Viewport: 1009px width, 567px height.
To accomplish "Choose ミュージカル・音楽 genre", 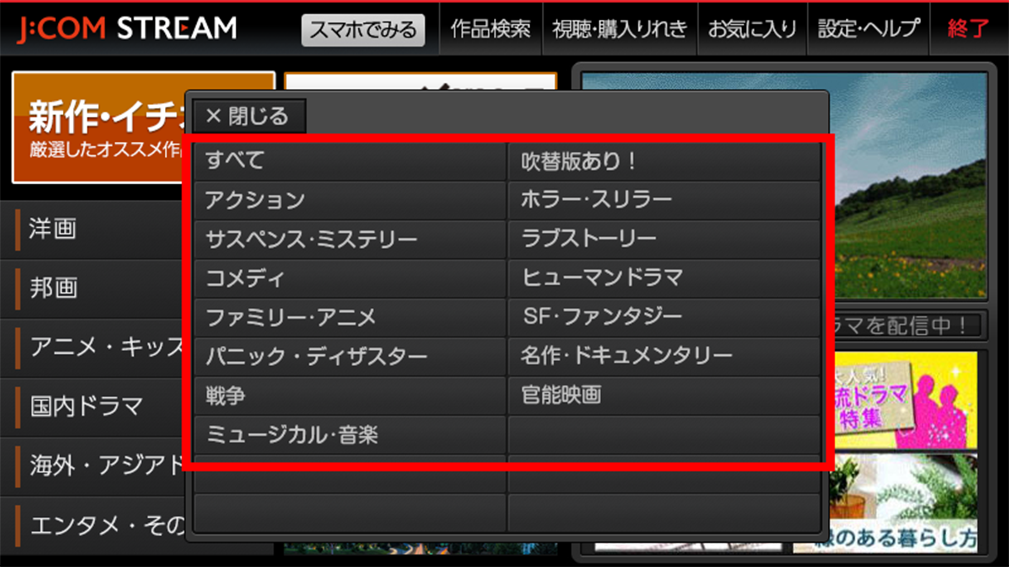I will (350, 435).
